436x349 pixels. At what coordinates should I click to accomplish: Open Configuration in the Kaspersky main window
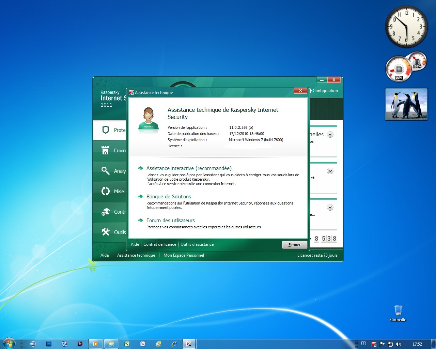[325, 91]
